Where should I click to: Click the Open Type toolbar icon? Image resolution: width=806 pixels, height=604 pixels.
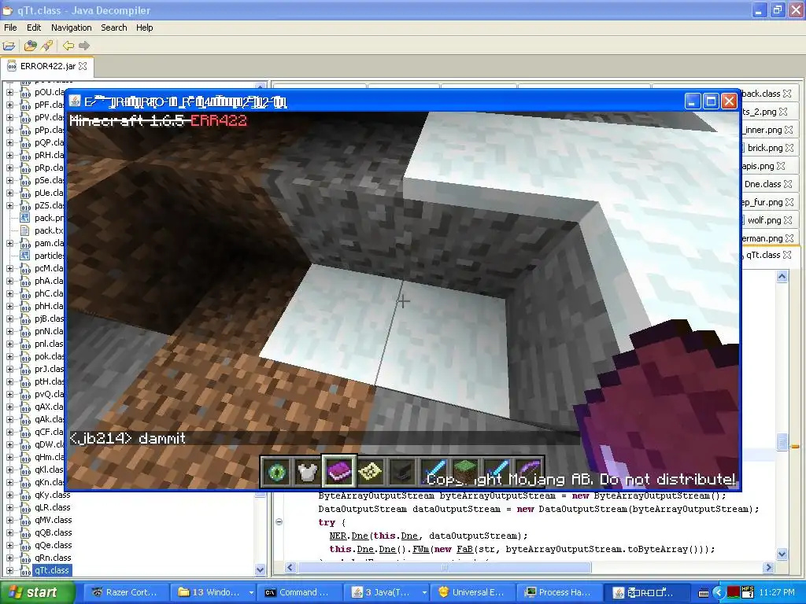tap(31, 46)
